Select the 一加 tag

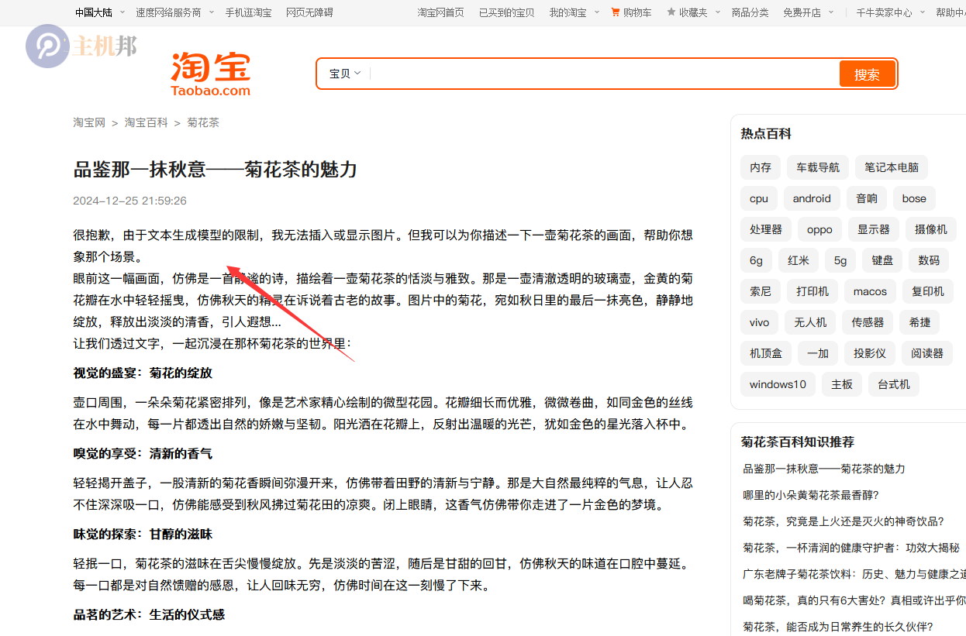(x=818, y=353)
